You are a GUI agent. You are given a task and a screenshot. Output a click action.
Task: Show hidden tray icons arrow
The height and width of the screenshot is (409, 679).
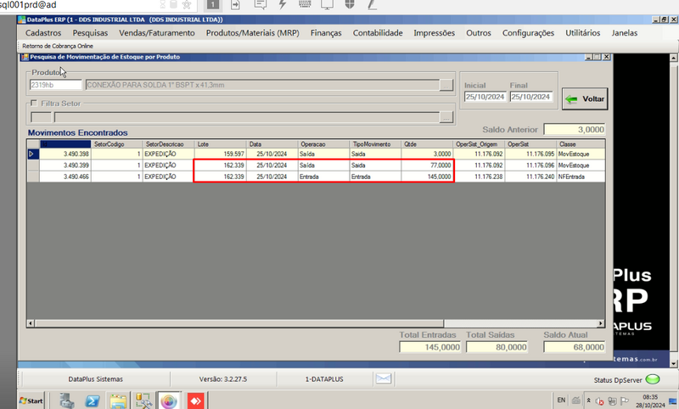tap(588, 401)
